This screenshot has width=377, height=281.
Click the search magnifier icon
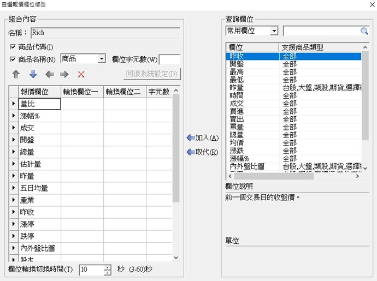[x=364, y=31]
